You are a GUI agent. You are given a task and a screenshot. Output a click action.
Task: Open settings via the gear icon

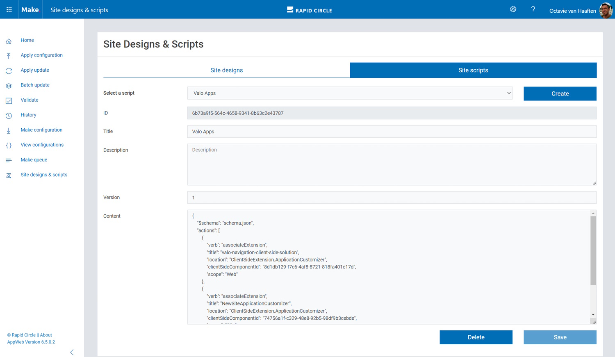point(513,9)
